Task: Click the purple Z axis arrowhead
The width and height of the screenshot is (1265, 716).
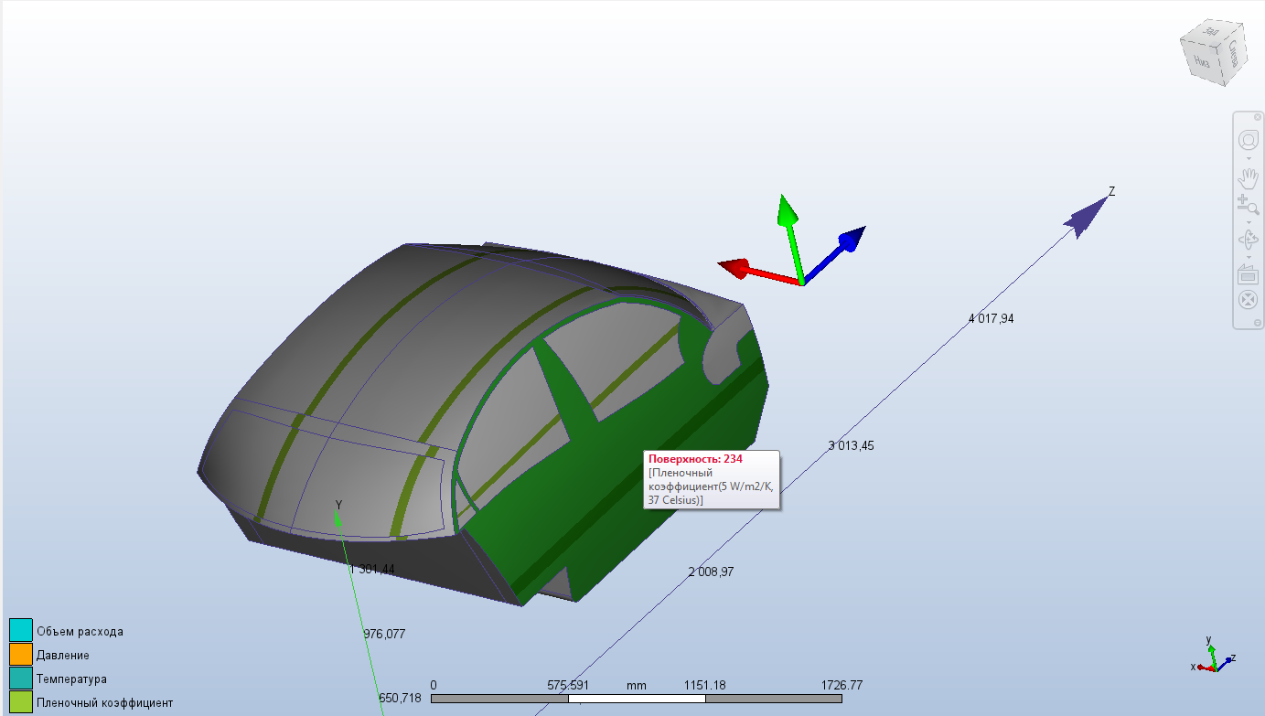Action: point(1087,218)
